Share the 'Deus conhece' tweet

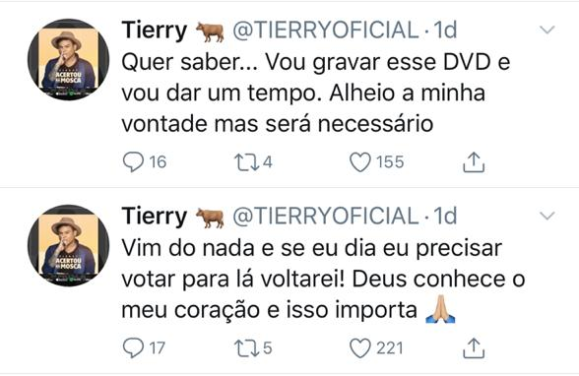point(474,348)
